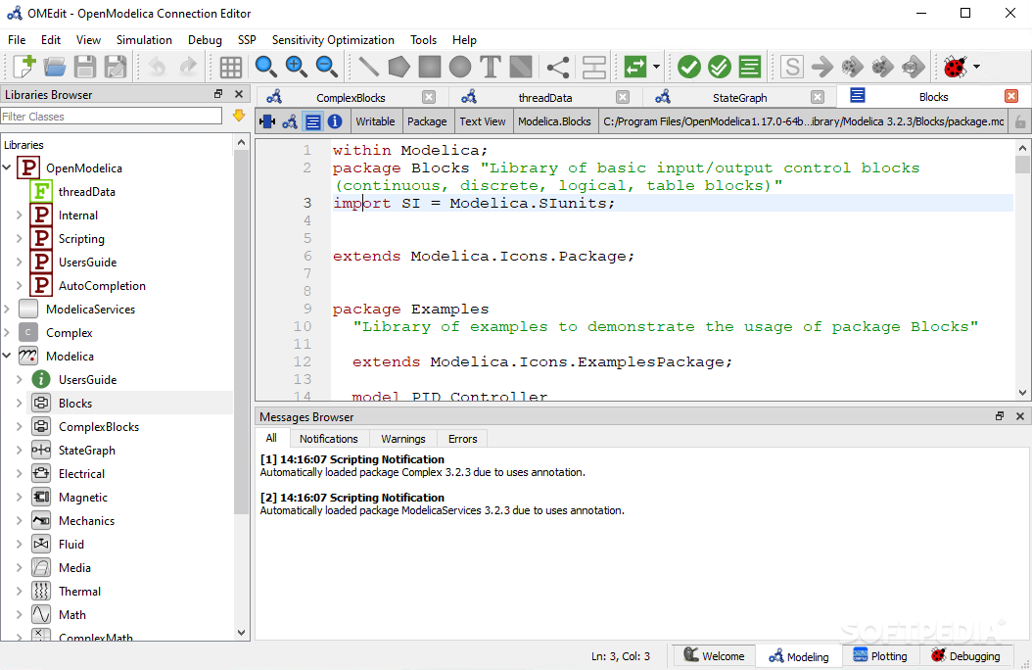This screenshot has height=670, width=1032.
Task: Toggle the Text View button
Action: pyautogui.click(x=312, y=121)
